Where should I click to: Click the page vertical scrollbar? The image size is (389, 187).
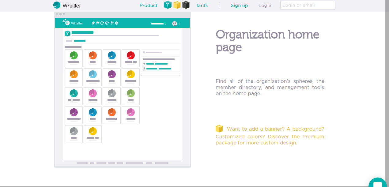pyautogui.click(x=387, y=93)
